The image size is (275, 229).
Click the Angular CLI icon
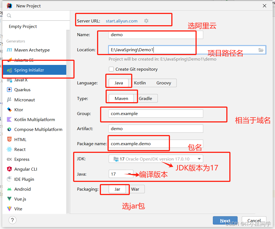tap(9, 169)
